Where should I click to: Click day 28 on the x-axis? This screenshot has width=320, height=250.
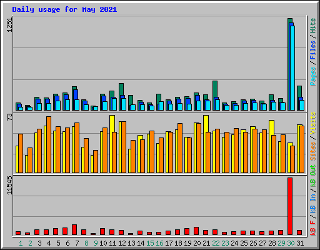pyautogui.click(x=272, y=243)
